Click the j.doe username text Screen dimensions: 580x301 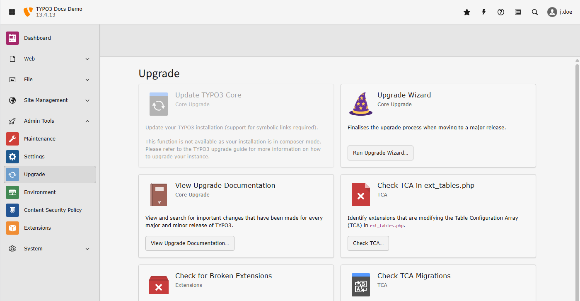(x=566, y=12)
